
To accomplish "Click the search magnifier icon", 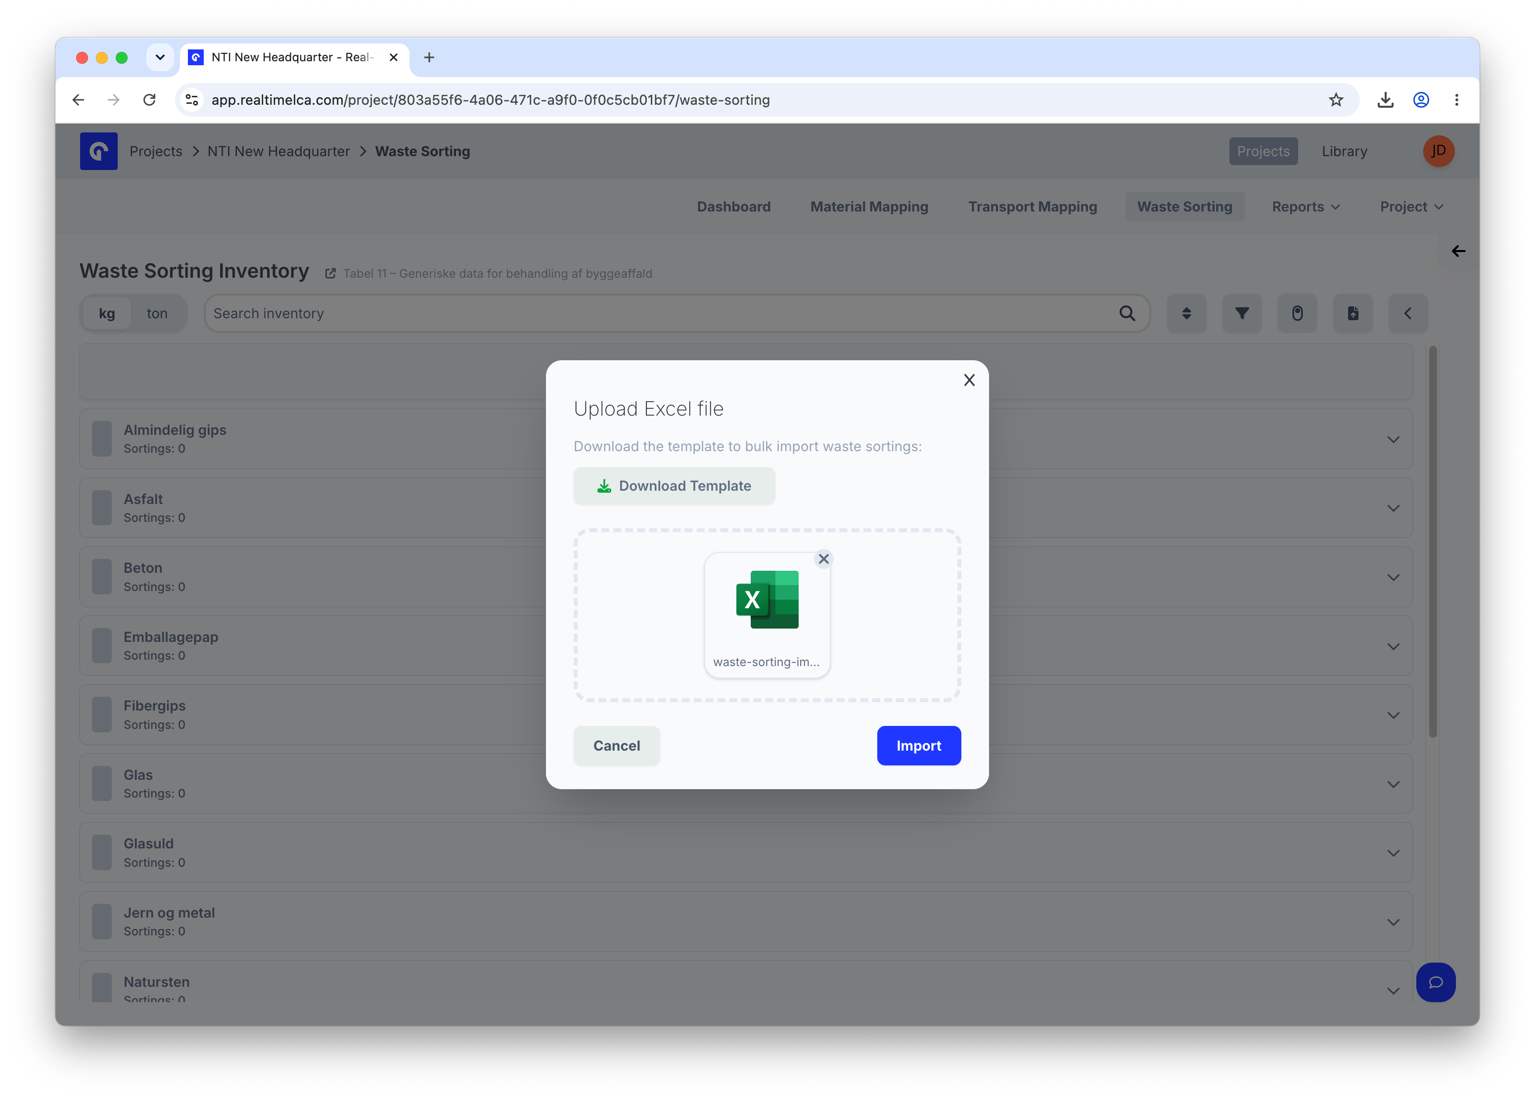I will (1127, 313).
